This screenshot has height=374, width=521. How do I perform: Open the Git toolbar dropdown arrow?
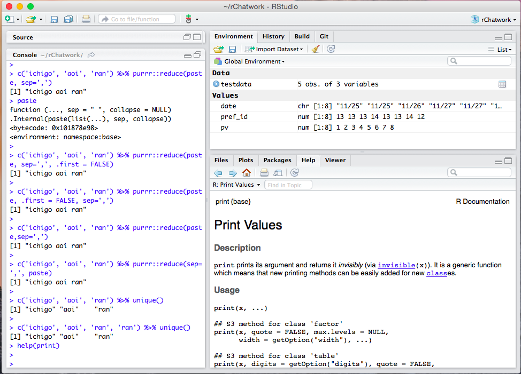click(x=197, y=20)
